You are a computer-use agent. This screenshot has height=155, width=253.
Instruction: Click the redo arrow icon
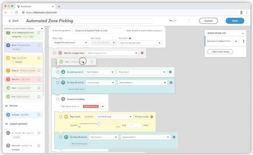(175, 21)
